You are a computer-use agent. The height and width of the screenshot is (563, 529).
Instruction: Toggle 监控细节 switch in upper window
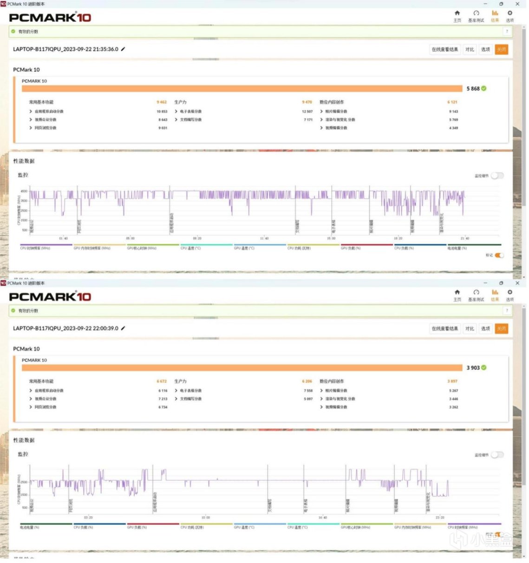[x=497, y=176]
